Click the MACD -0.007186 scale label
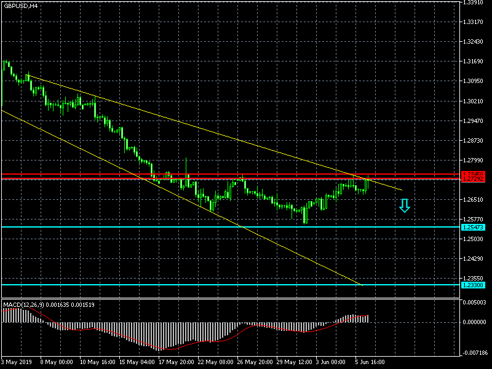Viewport: 492px width, 369px height. (x=475, y=353)
